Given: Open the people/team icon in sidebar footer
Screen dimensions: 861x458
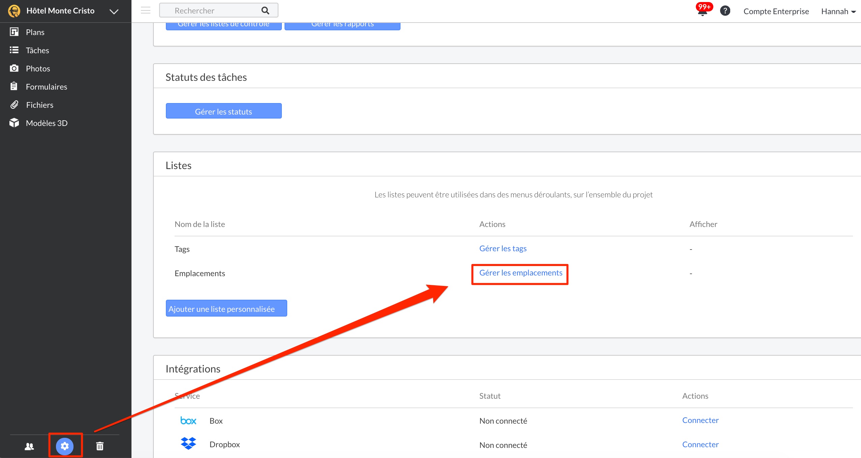Looking at the screenshot, I should pyautogui.click(x=29, y=447).
